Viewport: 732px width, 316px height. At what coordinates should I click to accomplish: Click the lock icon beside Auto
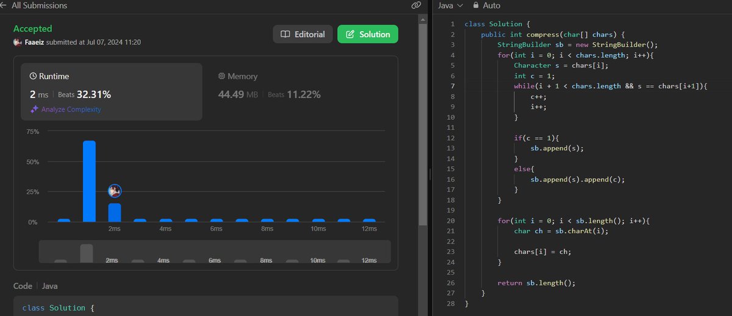tap(476, 5)
